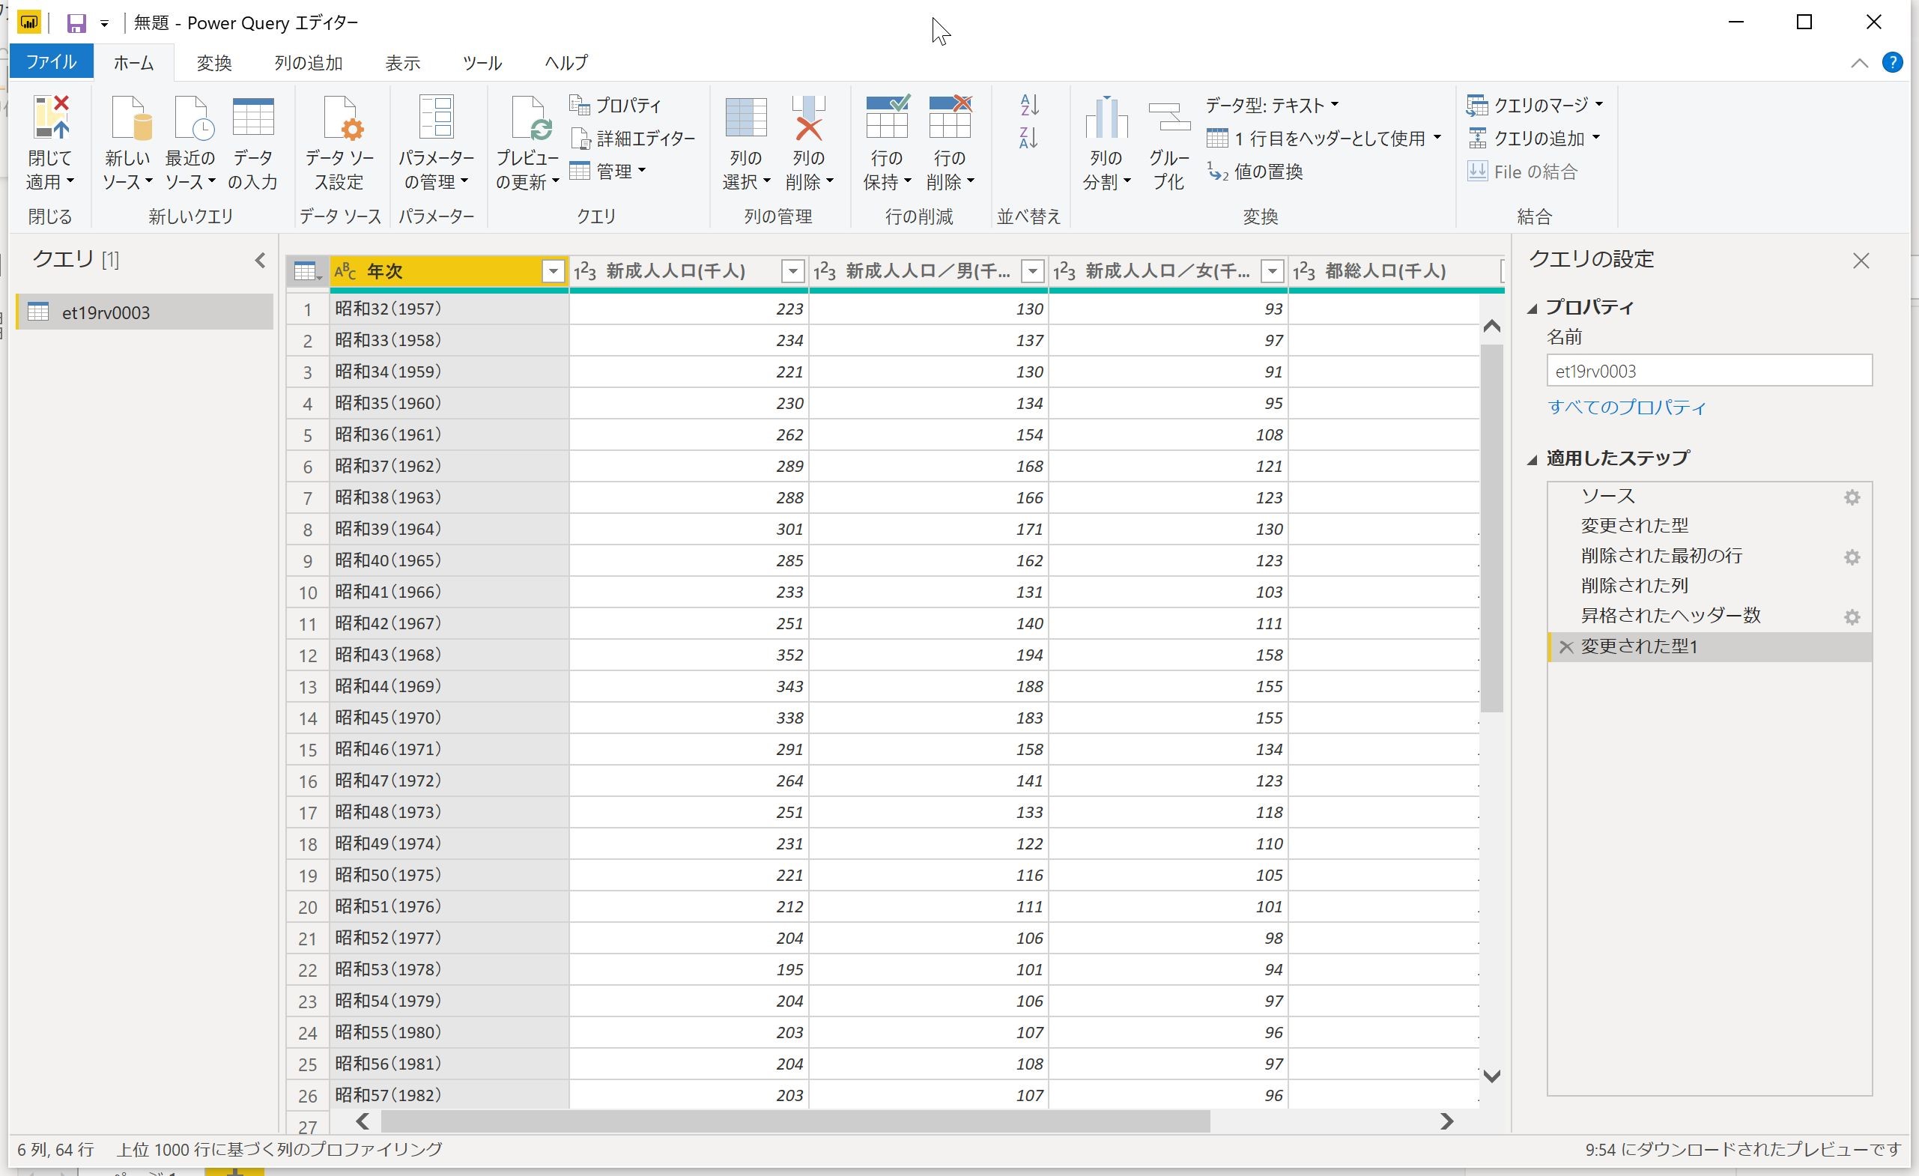This screenshot has height=1176, width=1919.
Task: Open Data Source Settings (データソース設定)
Action: point(339,142)
